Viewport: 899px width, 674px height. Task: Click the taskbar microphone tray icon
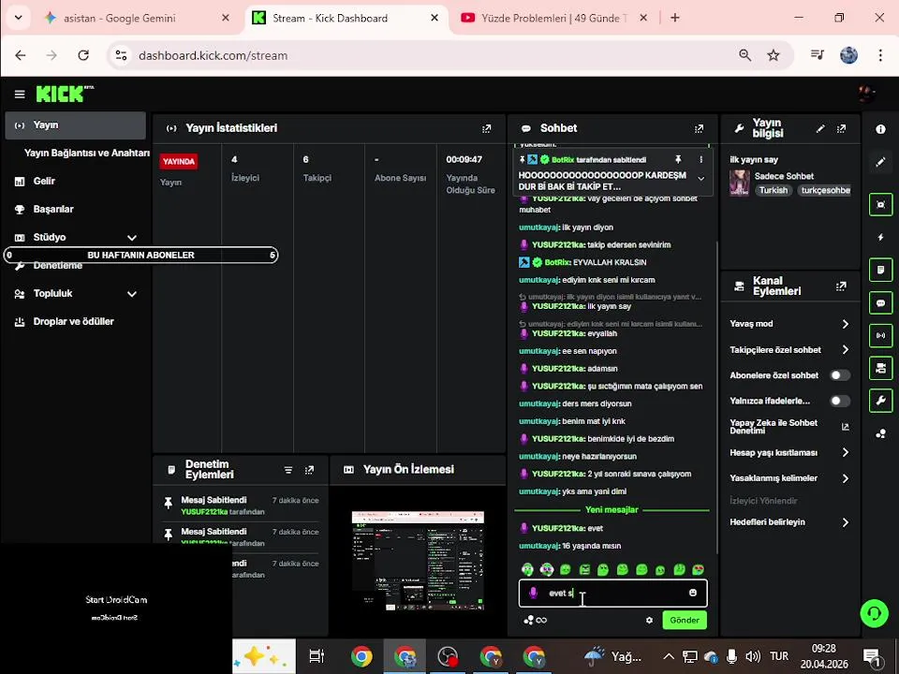(731, 657)
